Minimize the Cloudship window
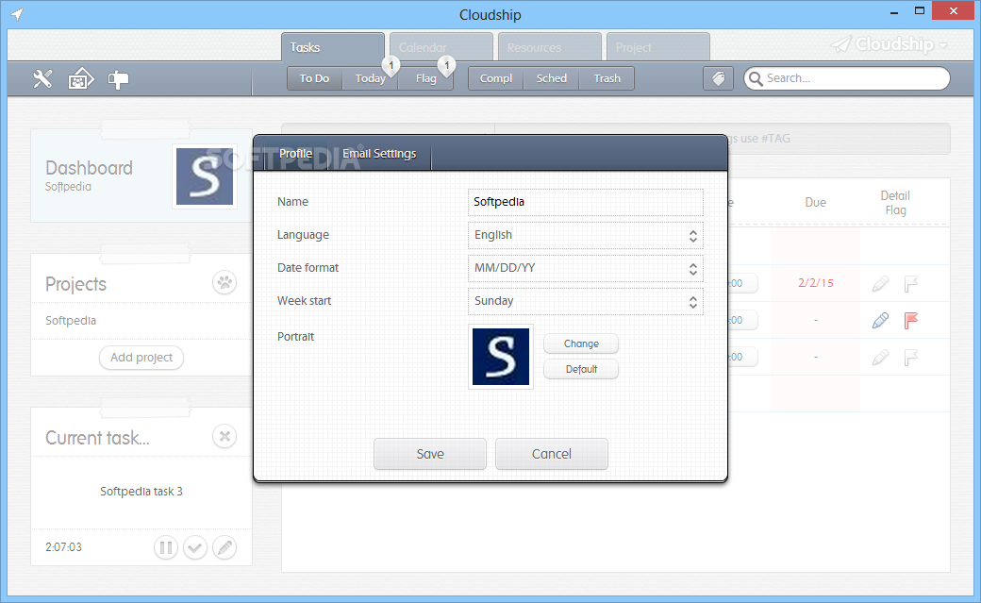The height and width of the screenshot is (603, 981). (894, 11)
